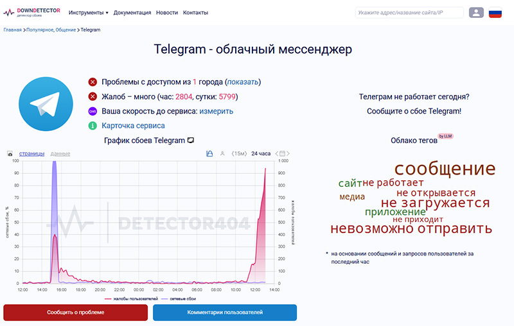Click the red error icon beside Жалоб

pyautogui.click(x=93, y=96)
